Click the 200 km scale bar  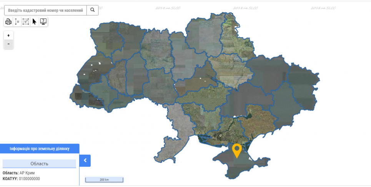point(104,180)
